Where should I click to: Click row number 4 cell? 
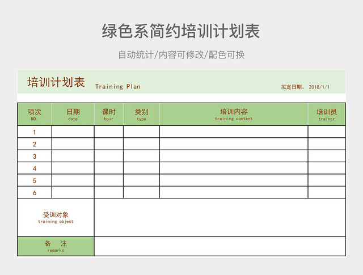tap(35, 168)
